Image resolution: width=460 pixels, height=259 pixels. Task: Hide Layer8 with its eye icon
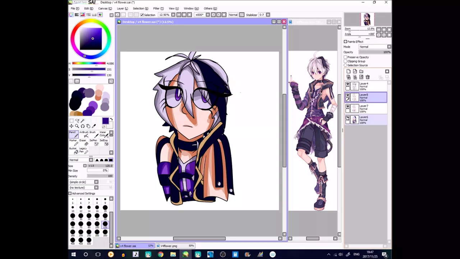[348, 95]
